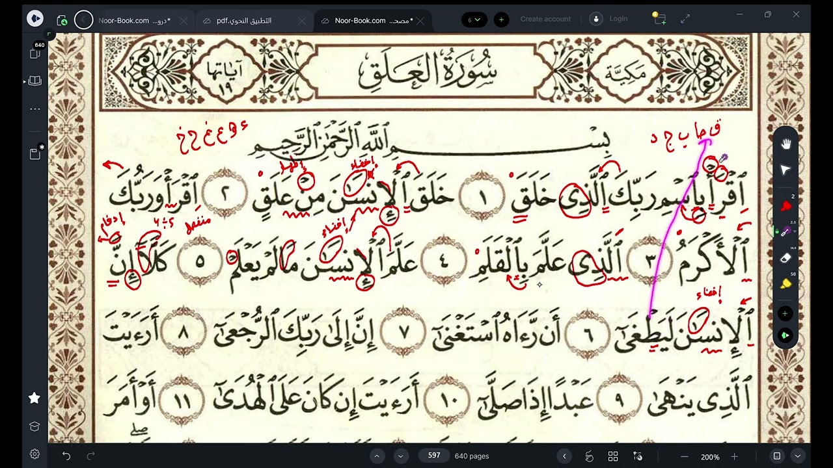
Task: Close the first Noor-Book.com tab
Action: pos(184,21)
